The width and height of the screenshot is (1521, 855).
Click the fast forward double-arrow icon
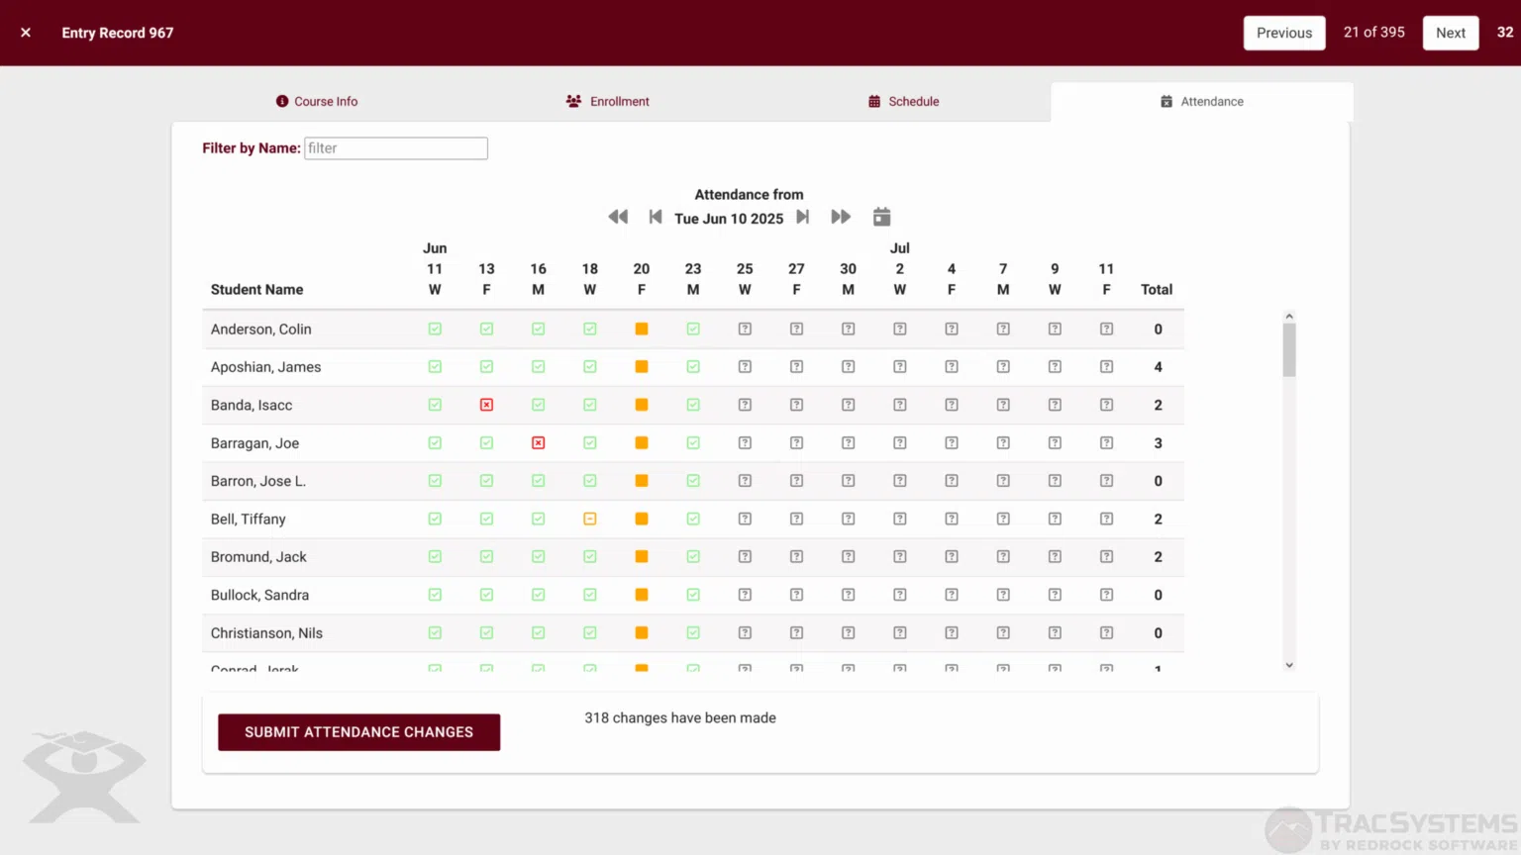click(841, 217)
